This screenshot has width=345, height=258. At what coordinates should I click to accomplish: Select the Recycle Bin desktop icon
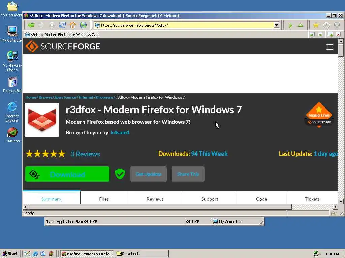coord(12,85)
